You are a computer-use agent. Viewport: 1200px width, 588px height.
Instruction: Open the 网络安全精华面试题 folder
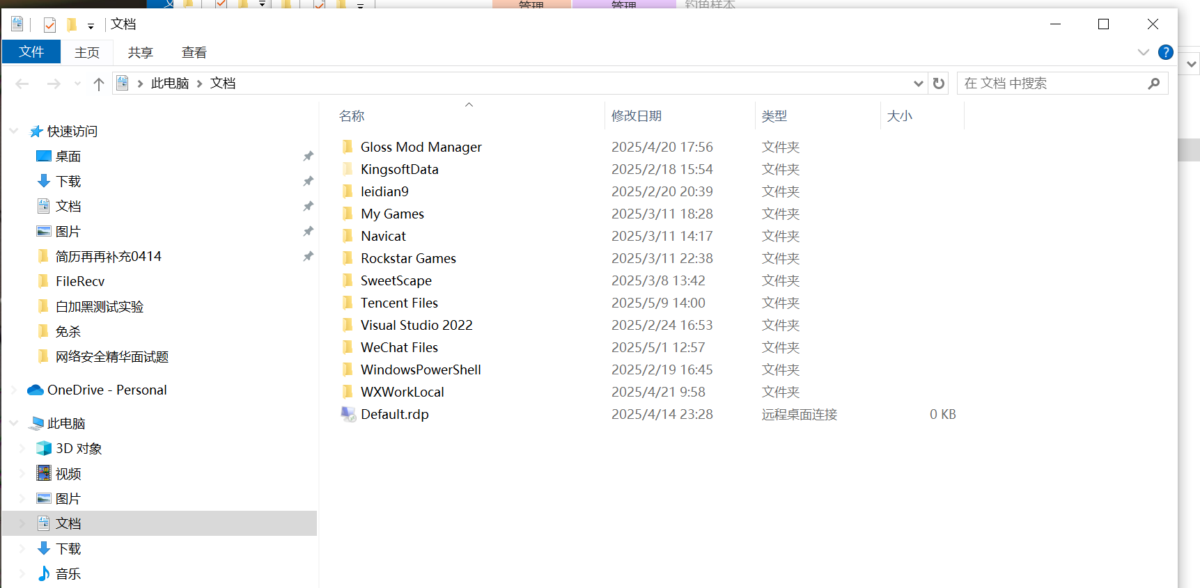[x=112, y=357]
